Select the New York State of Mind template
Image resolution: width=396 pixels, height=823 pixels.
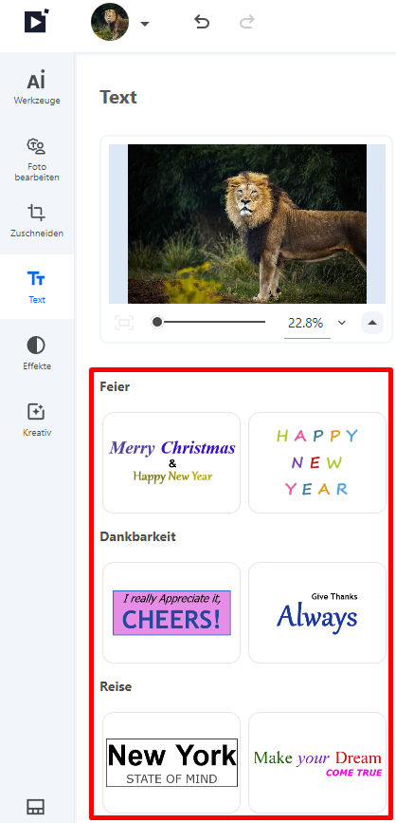point(171,762)
